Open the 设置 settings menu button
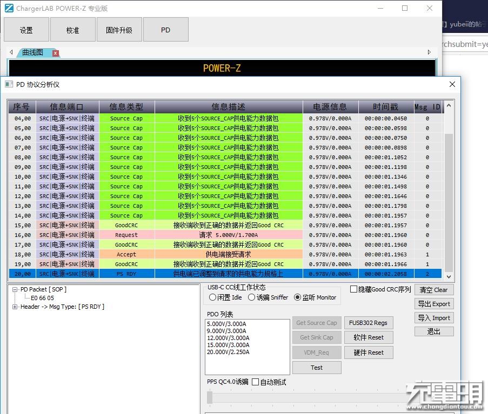Viewport: 488px width, 414px height. coord(26,30)
